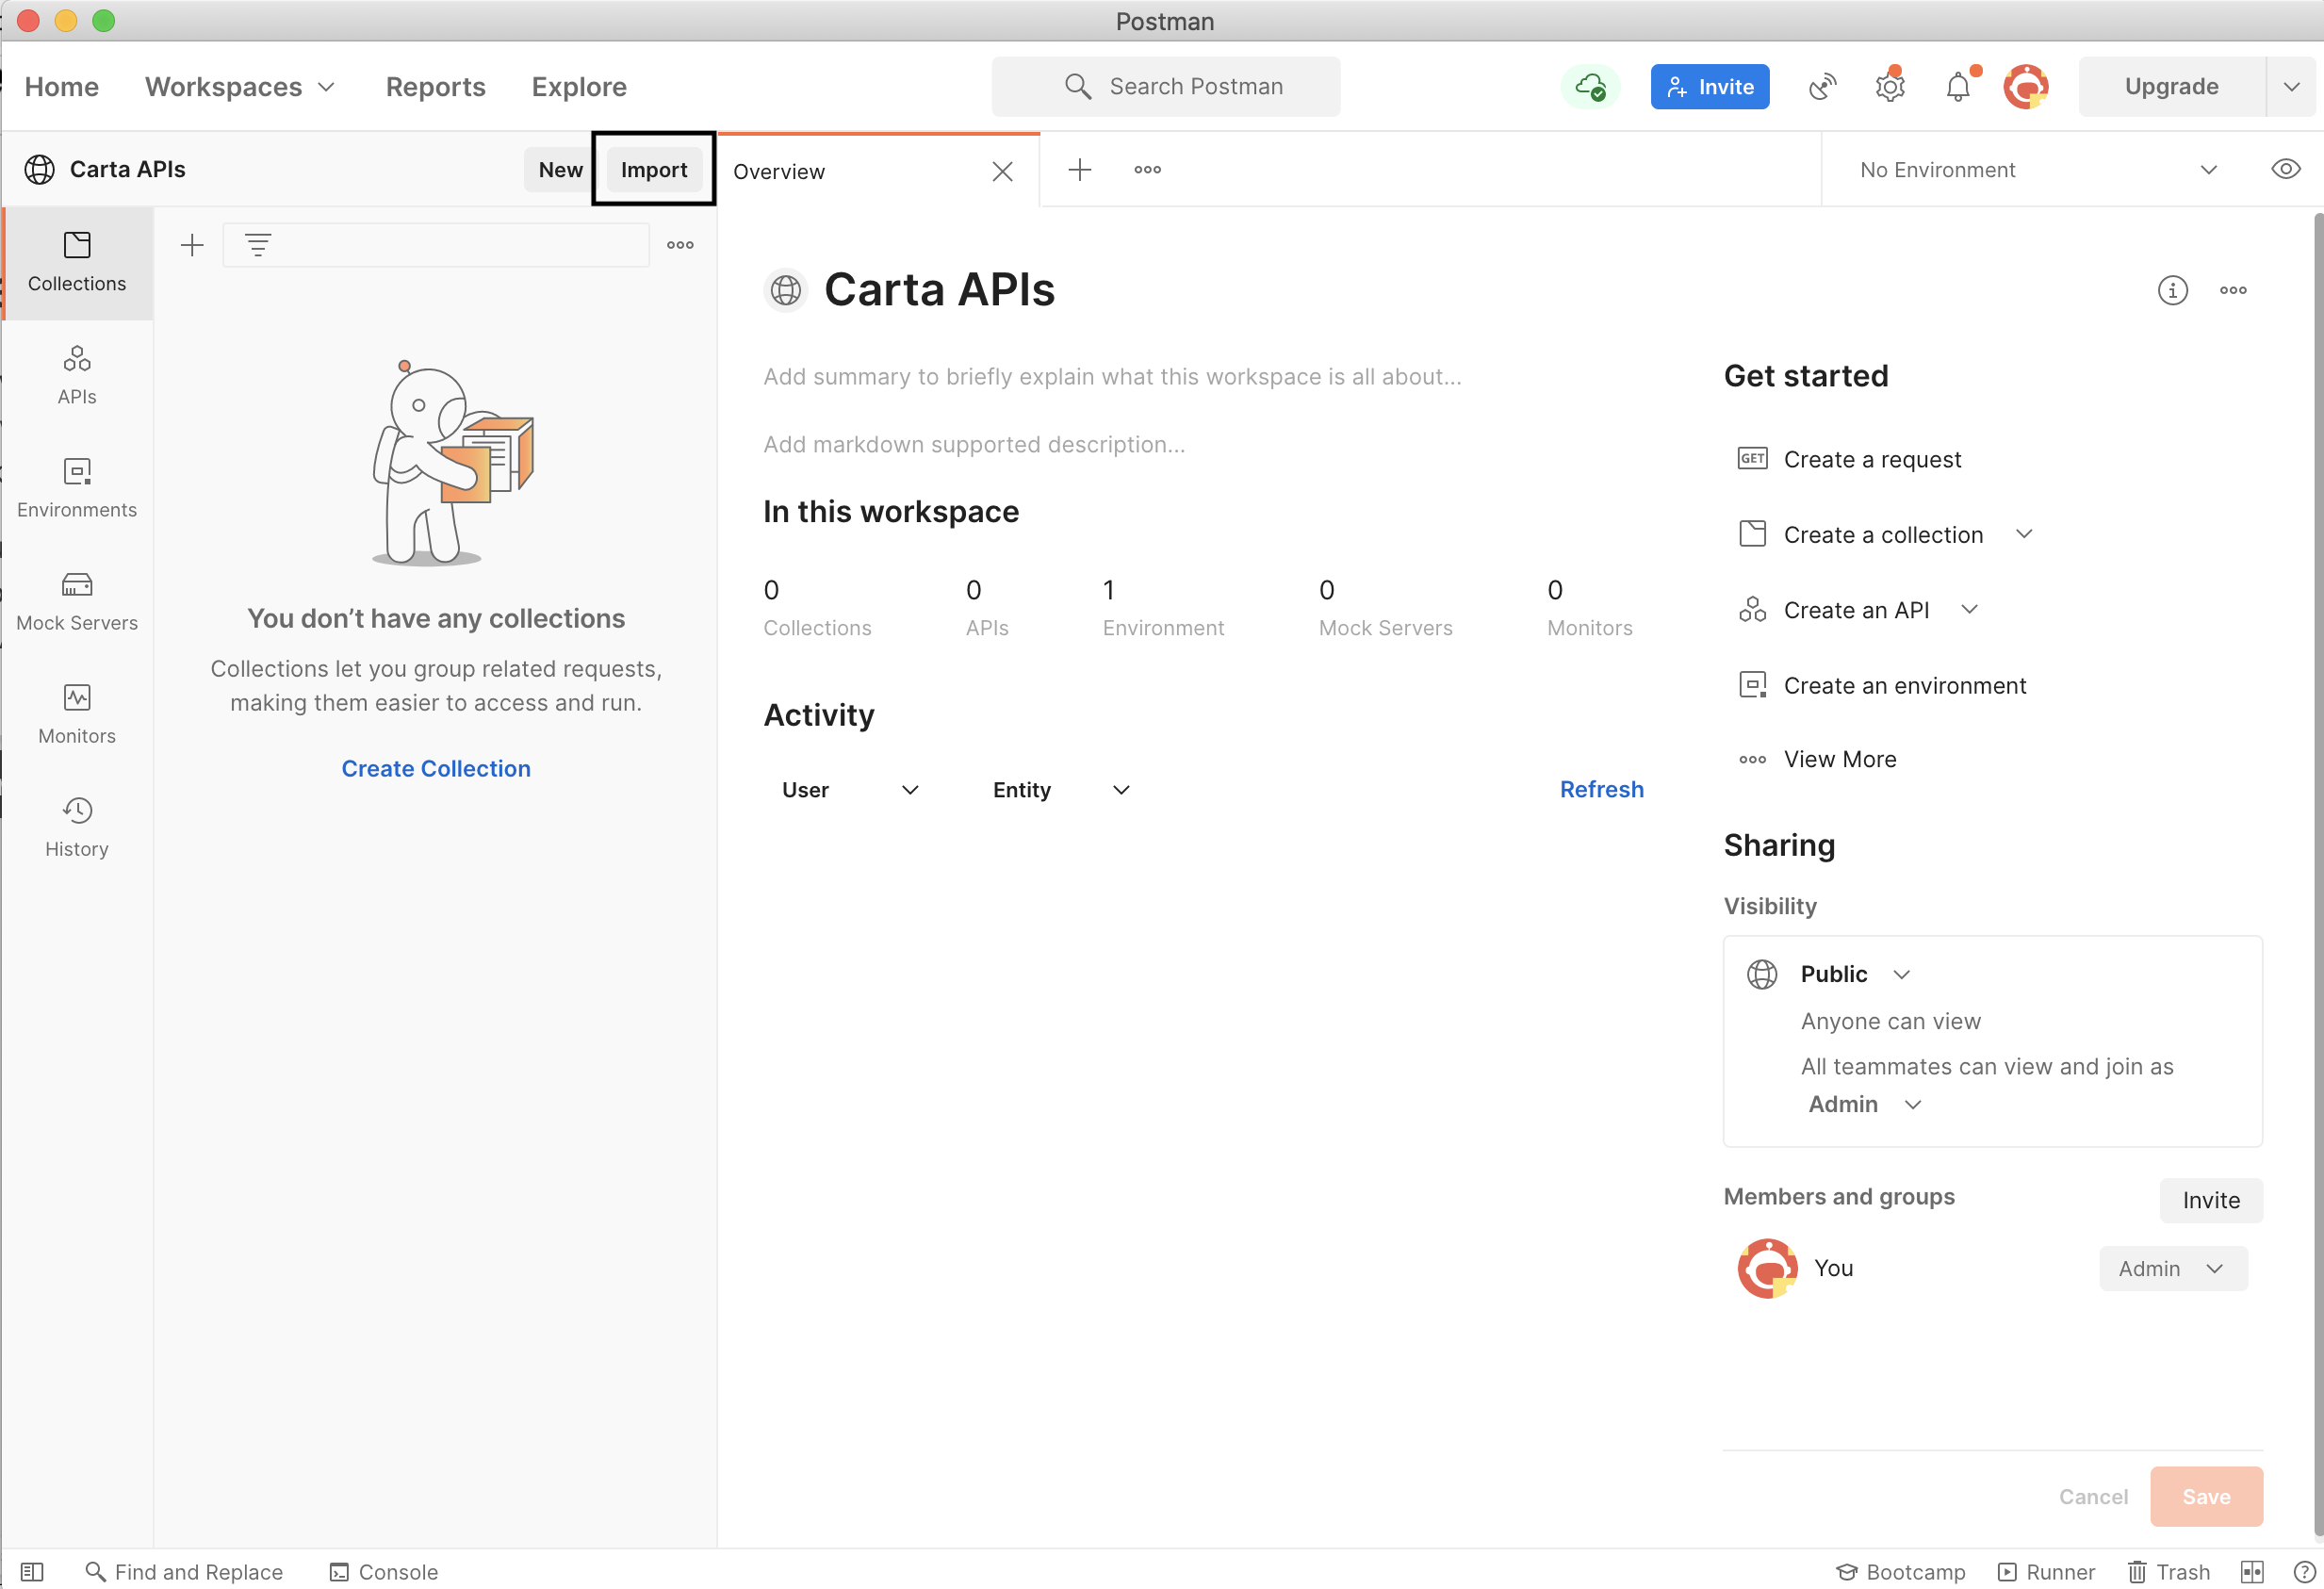2324x1589 pixels.
Task: Click the Upgrade button
Action: tap(2171, 87)
